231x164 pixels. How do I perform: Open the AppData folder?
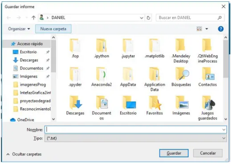pyautogui.click(x=128, y=77)
